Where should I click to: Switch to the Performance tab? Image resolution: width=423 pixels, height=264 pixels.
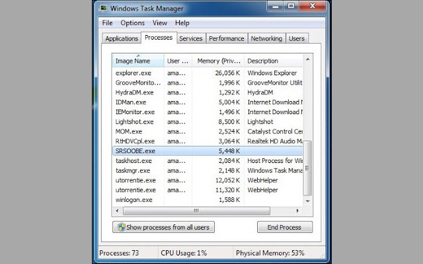(x=227, y=39)
